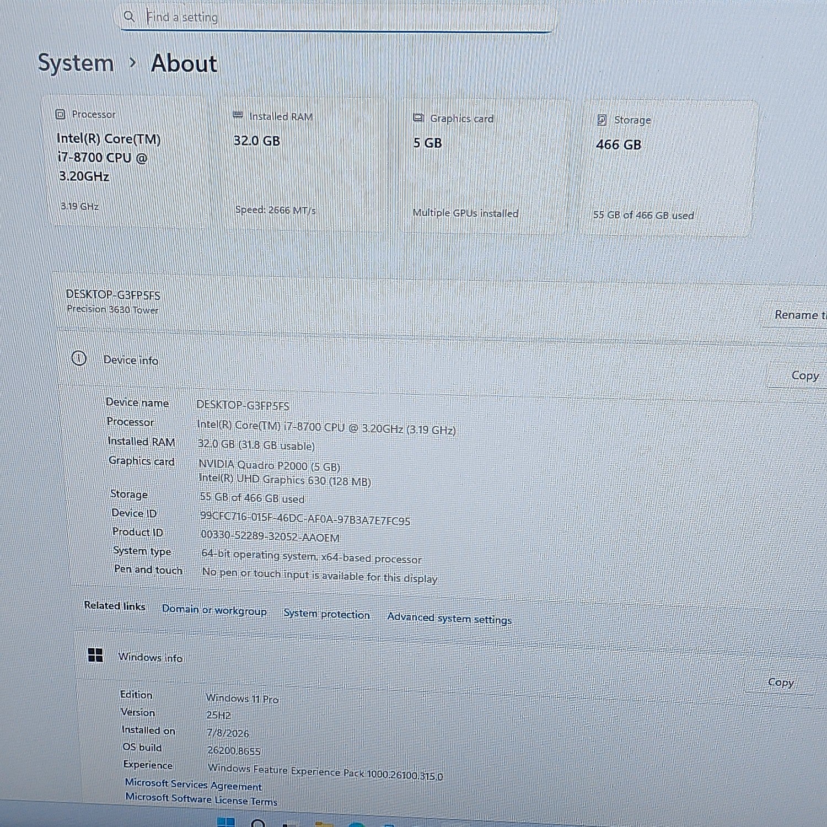Click the Find a setting search box
This screenshot has height=827, width=827.
[337, 18]
